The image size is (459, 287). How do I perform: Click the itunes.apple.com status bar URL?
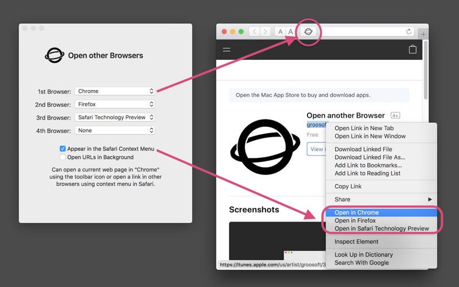272,265
